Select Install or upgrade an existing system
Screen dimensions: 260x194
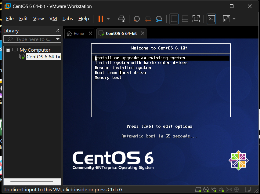point(161,58)
